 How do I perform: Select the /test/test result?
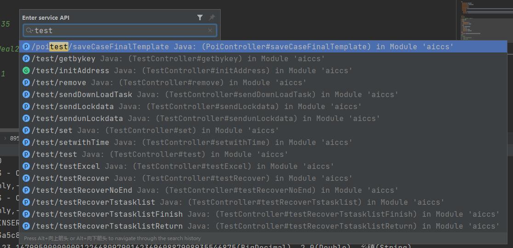point(263,154)
